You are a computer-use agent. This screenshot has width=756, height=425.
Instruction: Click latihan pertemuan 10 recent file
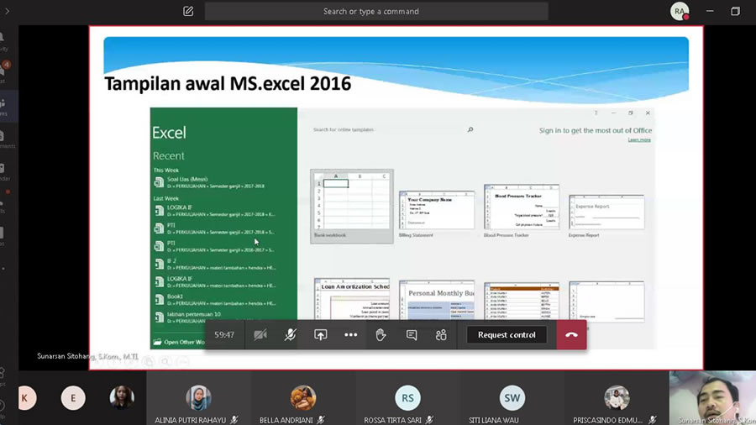[x=214, y=317]
